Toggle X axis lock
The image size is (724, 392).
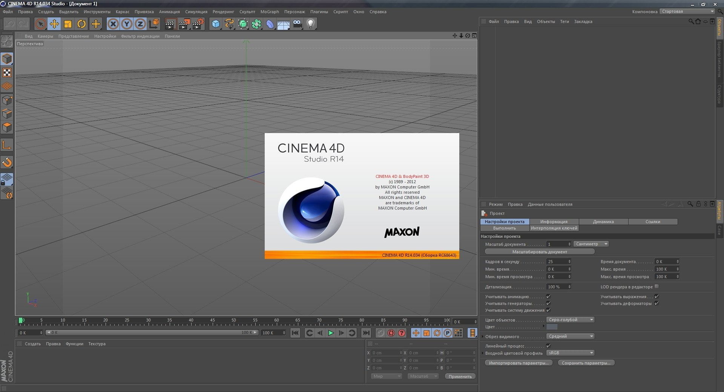(113, 24)
